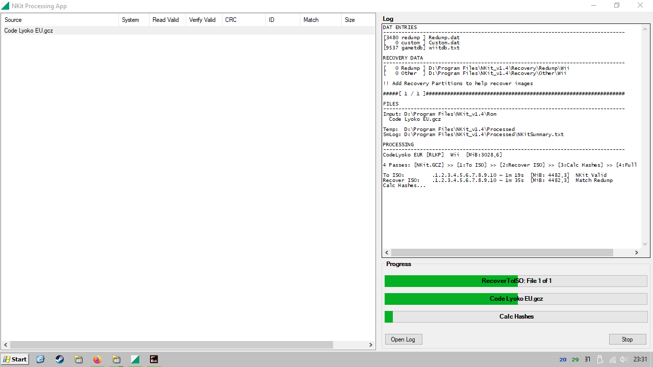Image resolution: width=653 pixels, height=367 pixels.
Task: Click the Read Valid column header
Action: coord(167,20)
